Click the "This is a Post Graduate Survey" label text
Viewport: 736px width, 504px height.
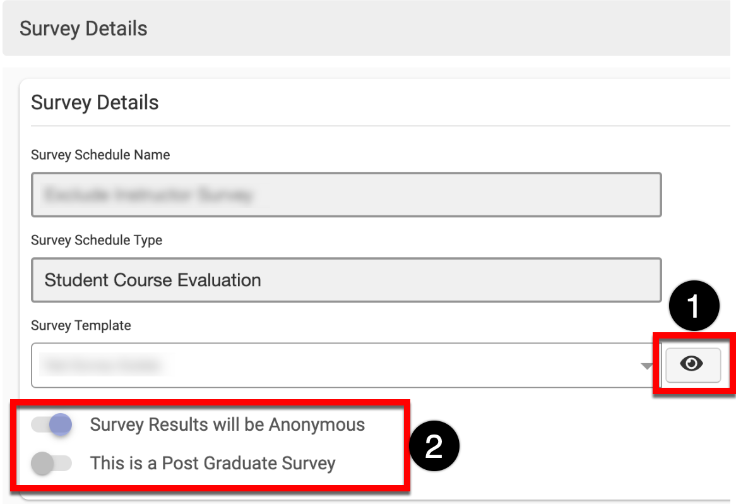point(213,464)
